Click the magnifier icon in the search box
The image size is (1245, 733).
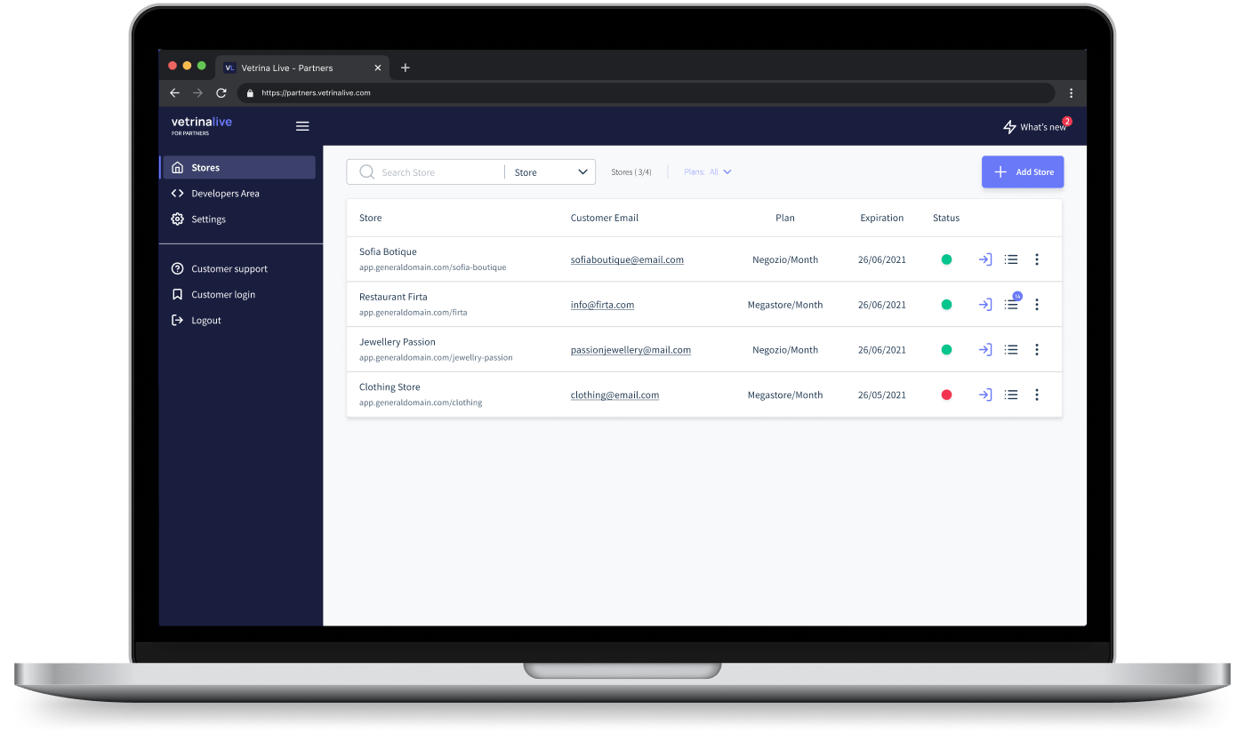point(366,172)
